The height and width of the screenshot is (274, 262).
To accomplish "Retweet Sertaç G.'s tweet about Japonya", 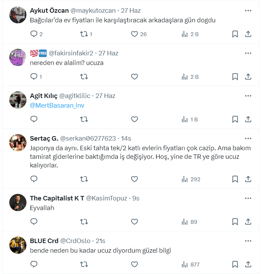I will pos(84,179).
